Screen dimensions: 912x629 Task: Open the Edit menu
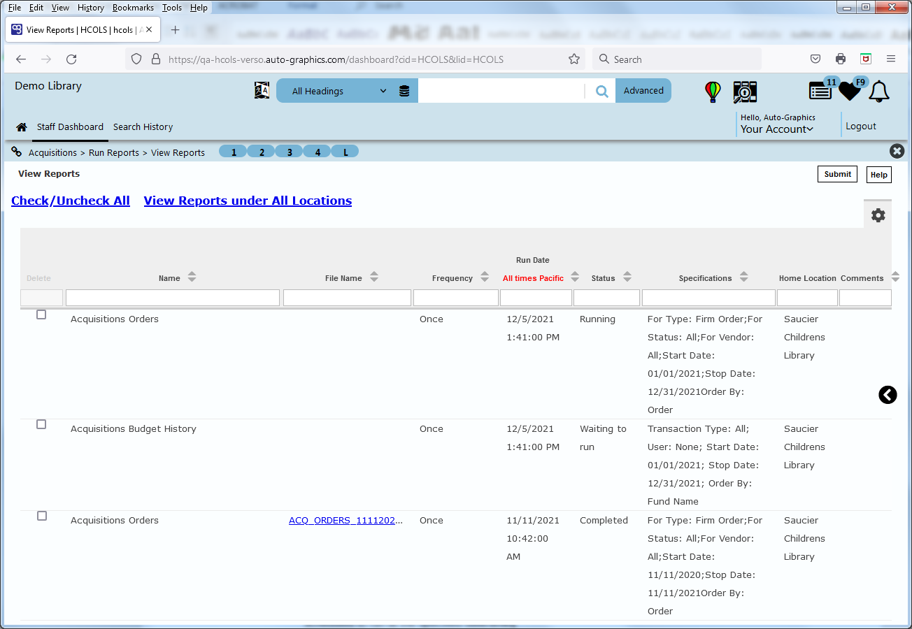click(36, 8)
